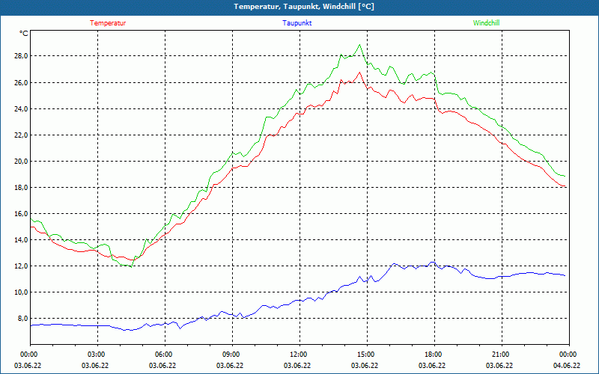Click the 24,0 y-axis value
Image resolution: width=599 pixels, height=374 pixels.
(22, 108)
